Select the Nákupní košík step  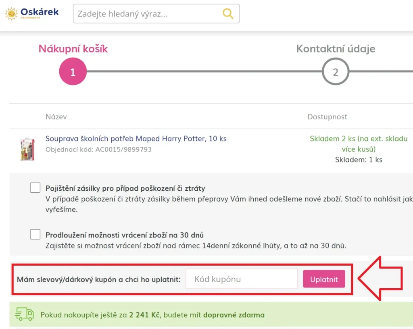73,49
